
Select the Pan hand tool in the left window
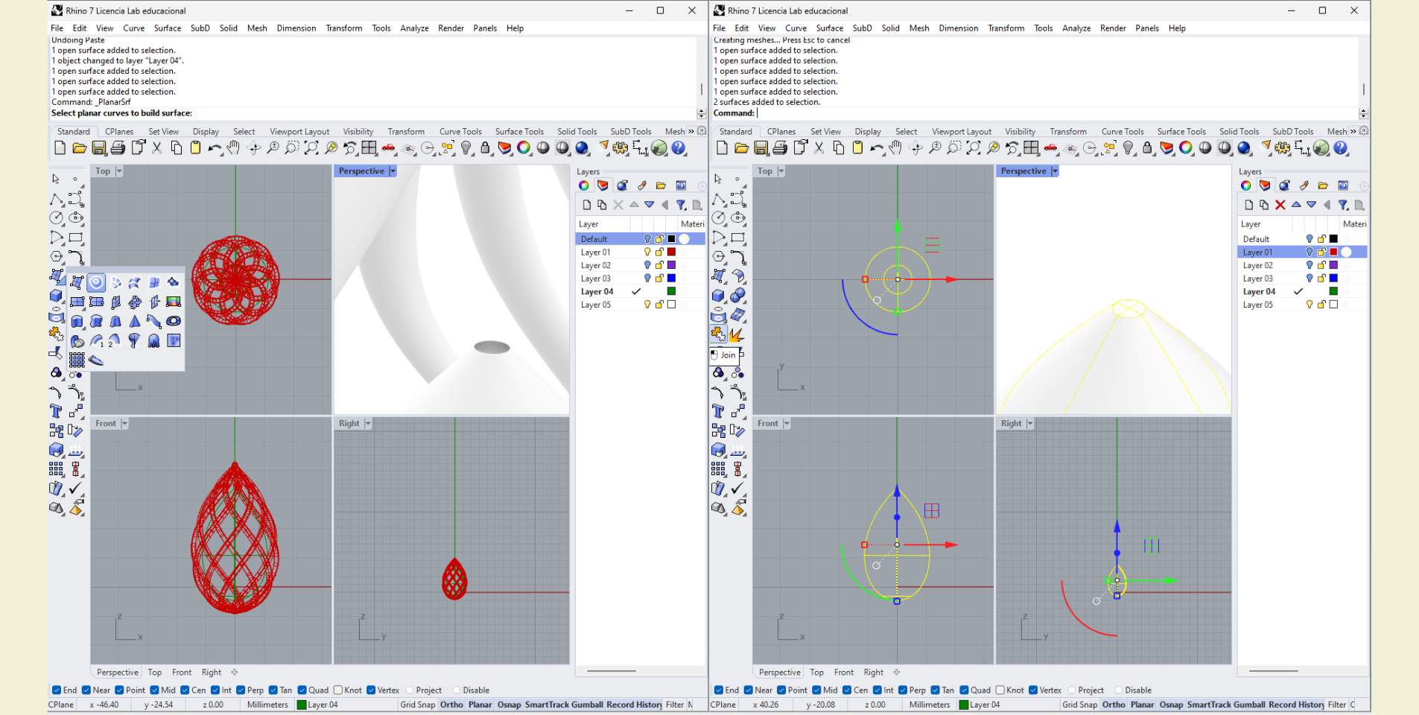pos(234,148)
